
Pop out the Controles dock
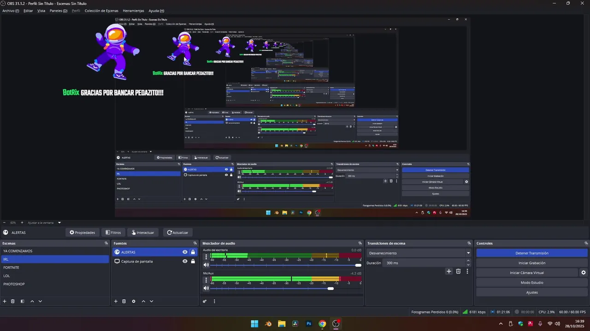click(586, 243)
